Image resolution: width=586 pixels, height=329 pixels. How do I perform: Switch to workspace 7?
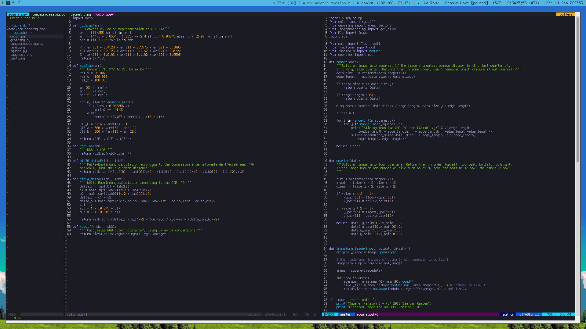coord(19,3)
